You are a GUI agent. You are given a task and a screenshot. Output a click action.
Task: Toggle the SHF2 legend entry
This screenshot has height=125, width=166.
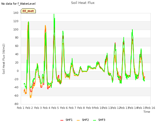pyautogui.click(x=83, y=120)
